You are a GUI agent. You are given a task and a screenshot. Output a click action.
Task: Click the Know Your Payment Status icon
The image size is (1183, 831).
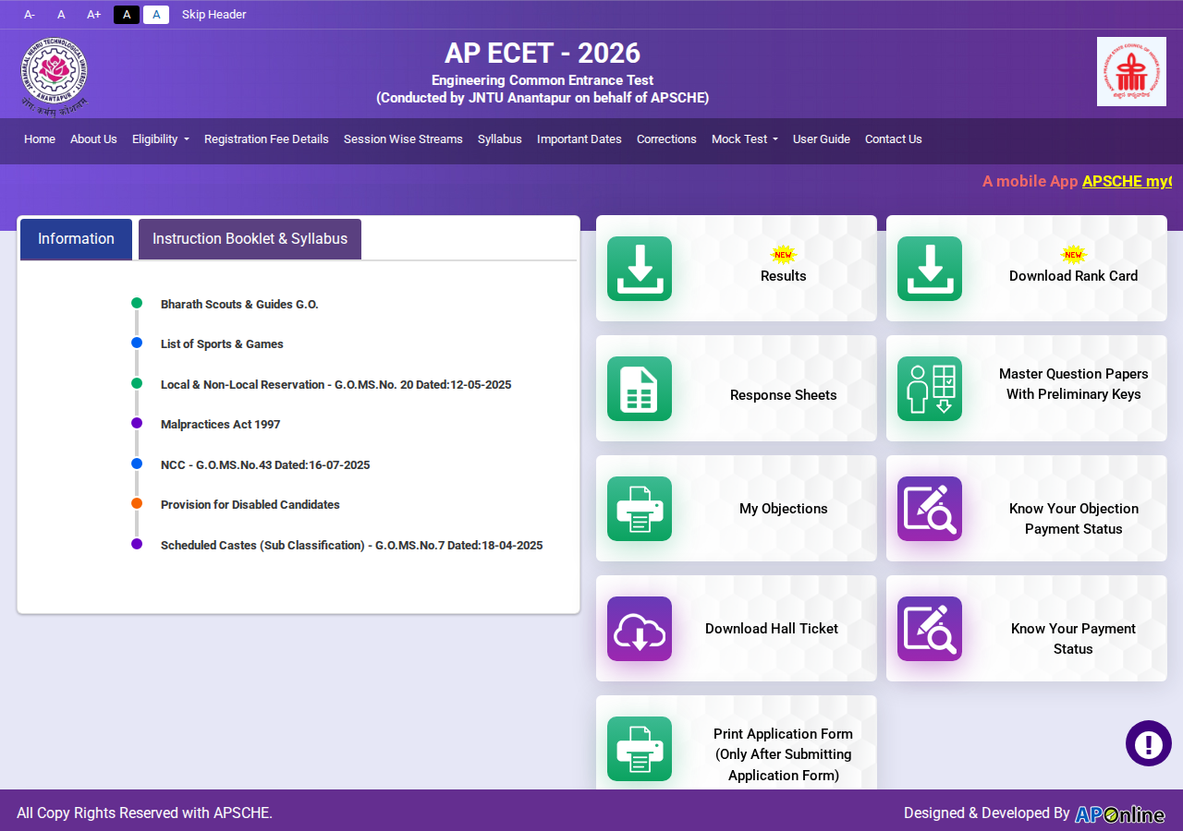click(x=930, y=629)
